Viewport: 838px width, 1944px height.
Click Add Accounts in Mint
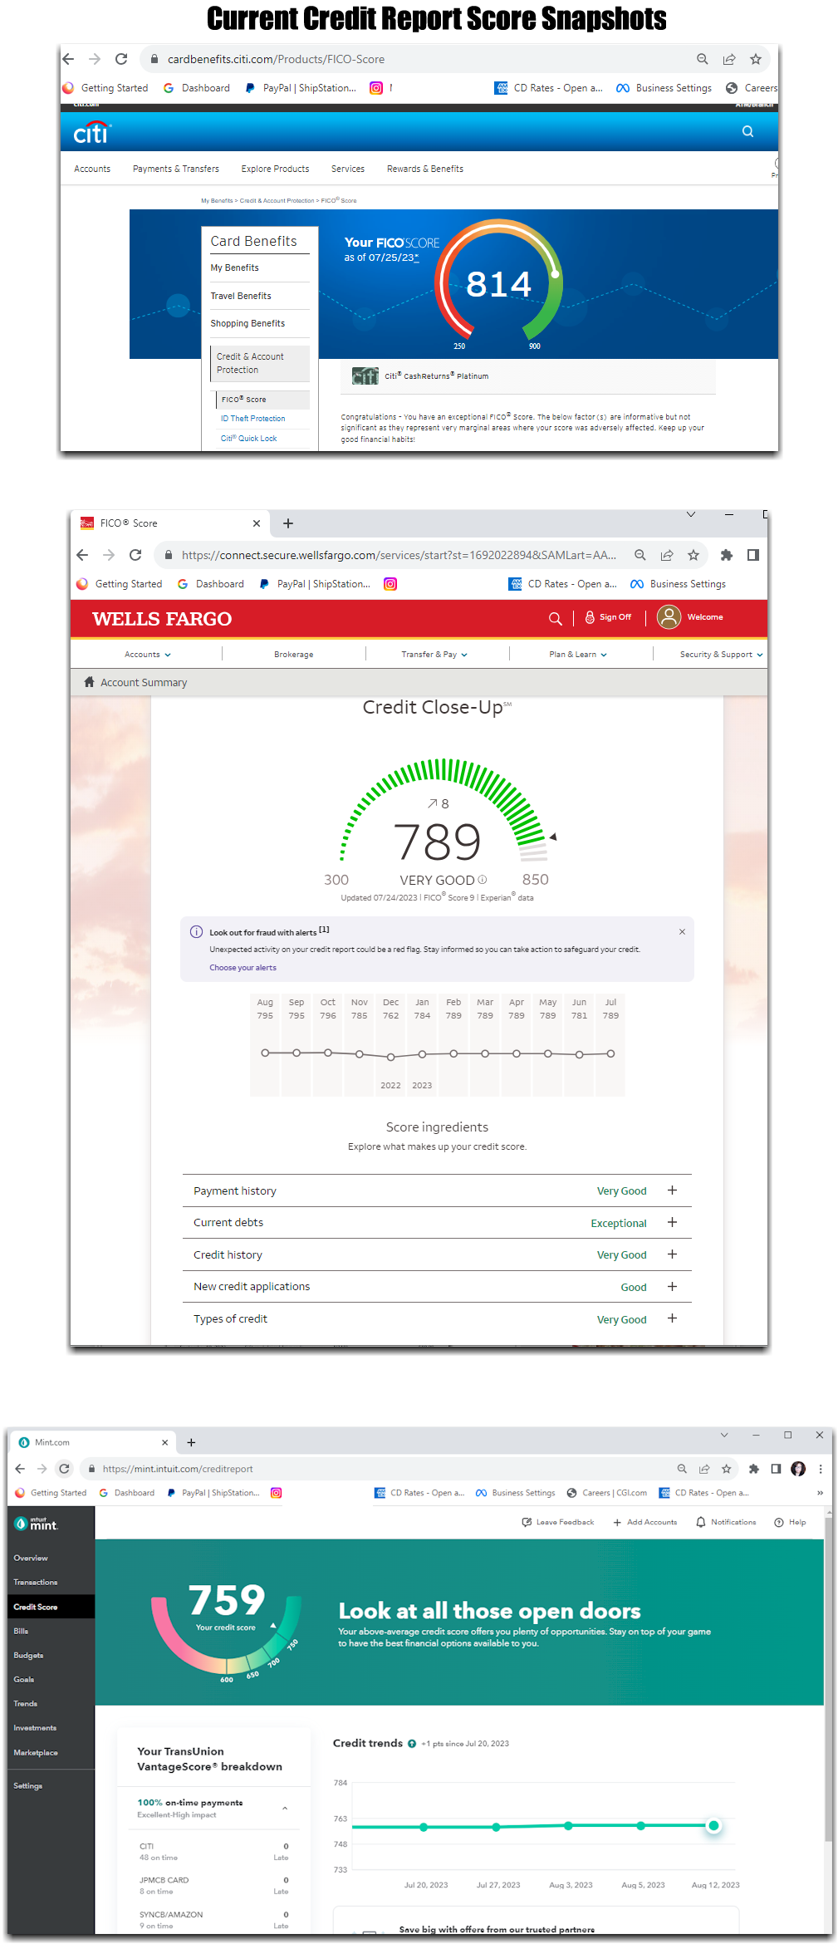(x=645, y=1522)
